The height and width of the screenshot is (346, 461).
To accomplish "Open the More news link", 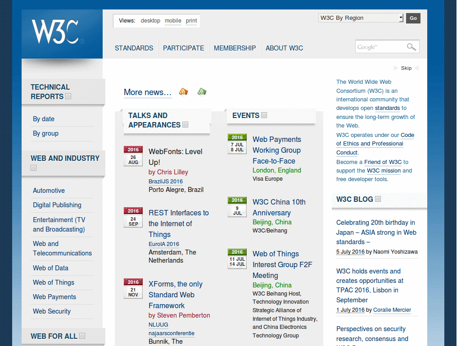I will tap(148, 92).
